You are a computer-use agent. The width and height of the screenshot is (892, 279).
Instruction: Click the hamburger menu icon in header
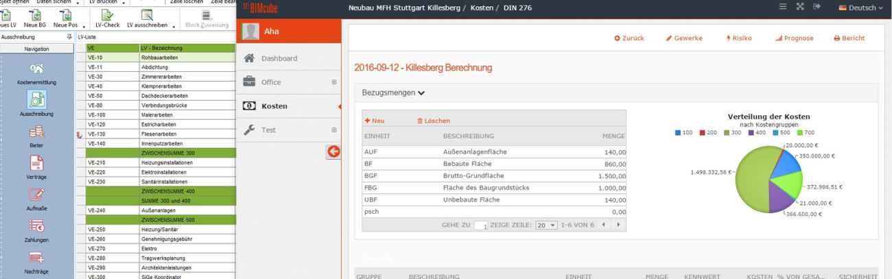[783, 7]
